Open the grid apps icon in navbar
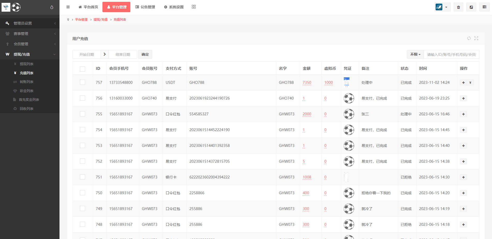 coord(194,7)
